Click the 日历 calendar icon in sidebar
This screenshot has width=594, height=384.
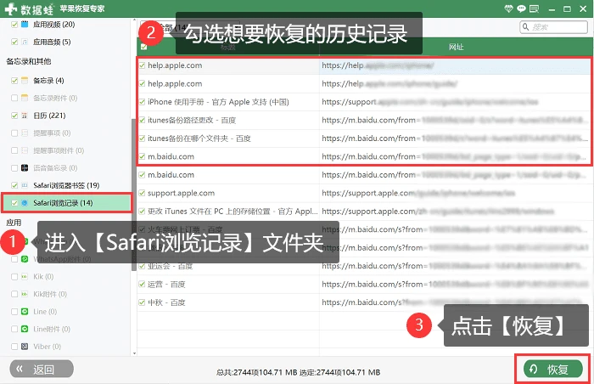pyautogui.click(x=25, y=116)
